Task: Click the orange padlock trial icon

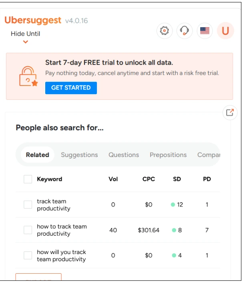Action: tap(28, 76)
